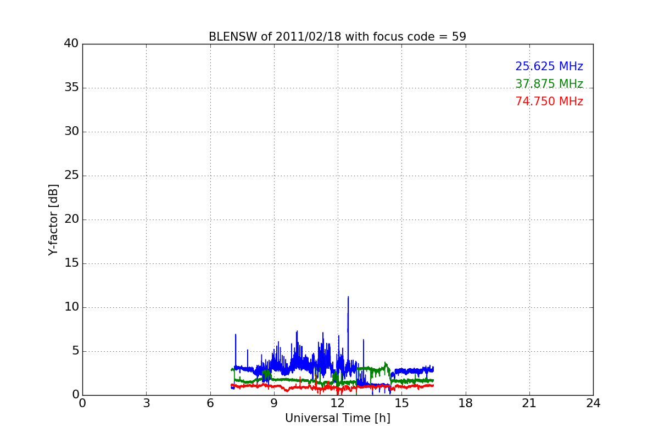
Task: Click y-axis tick label 20
Action: pos(71,219)
